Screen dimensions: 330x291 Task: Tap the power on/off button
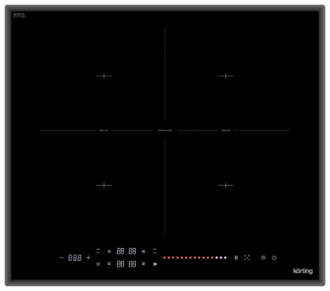click(x=274, y=258)
